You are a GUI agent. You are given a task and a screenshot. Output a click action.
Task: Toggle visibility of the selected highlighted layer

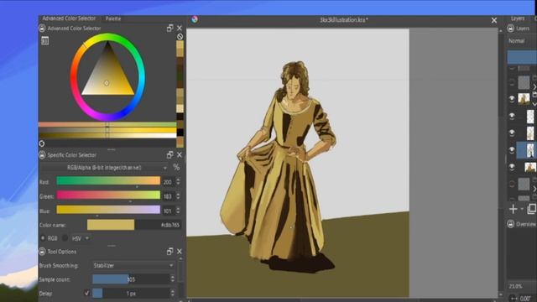pyautogui.click(x=512, y=150)
